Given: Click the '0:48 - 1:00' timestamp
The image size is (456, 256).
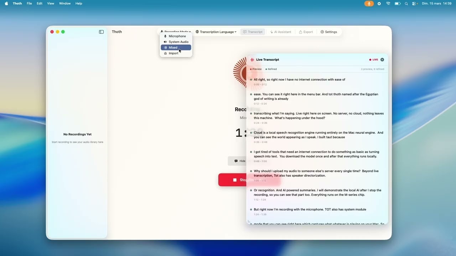Looking at the screenshot, I should [260, 161].
